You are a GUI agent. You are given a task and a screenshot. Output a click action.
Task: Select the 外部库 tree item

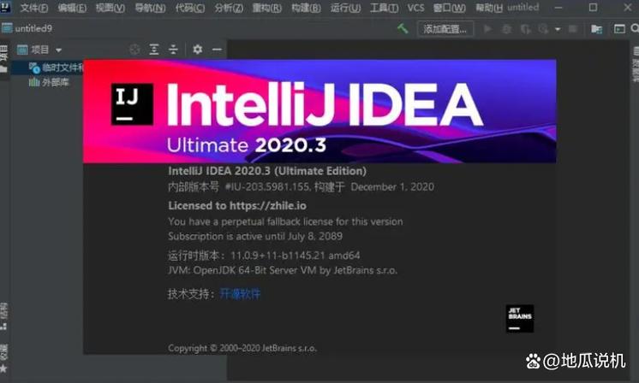coord(49,83)
